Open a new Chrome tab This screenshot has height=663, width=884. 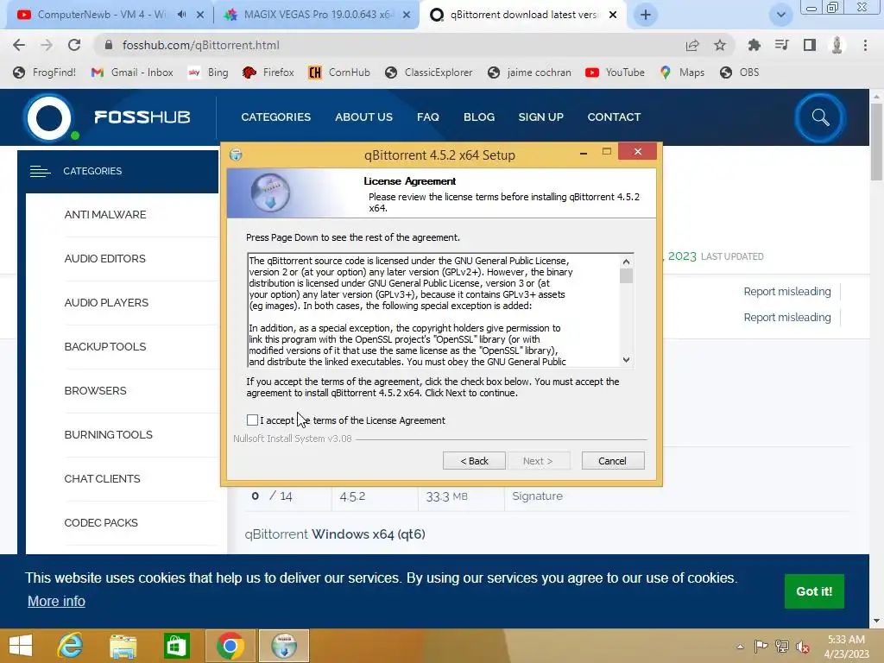coord(646,15)
